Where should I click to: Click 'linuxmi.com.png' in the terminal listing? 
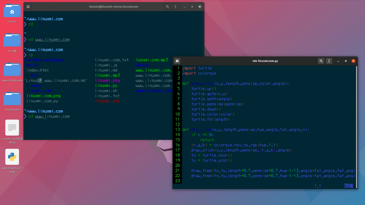(x=44, y=96)
